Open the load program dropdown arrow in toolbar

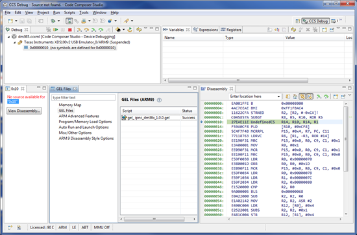(x=90, y=21)
